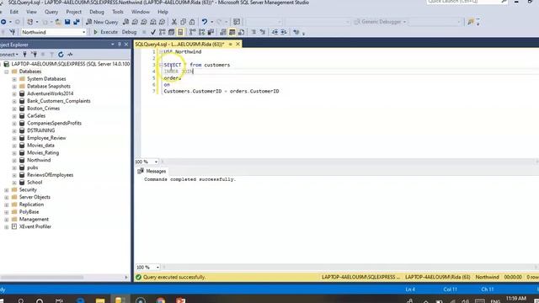Select XEvent Profiler node
This screenshot has height=303, width=539.
click(35, 226)
